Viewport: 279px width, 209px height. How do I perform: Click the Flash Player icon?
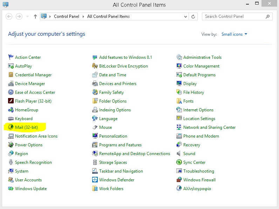tap(11, 101)
